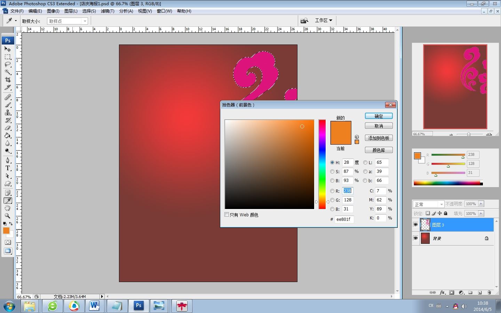The image size is (501, 313).
Task: Select the Brush tool
Action: tap(8, 105)
